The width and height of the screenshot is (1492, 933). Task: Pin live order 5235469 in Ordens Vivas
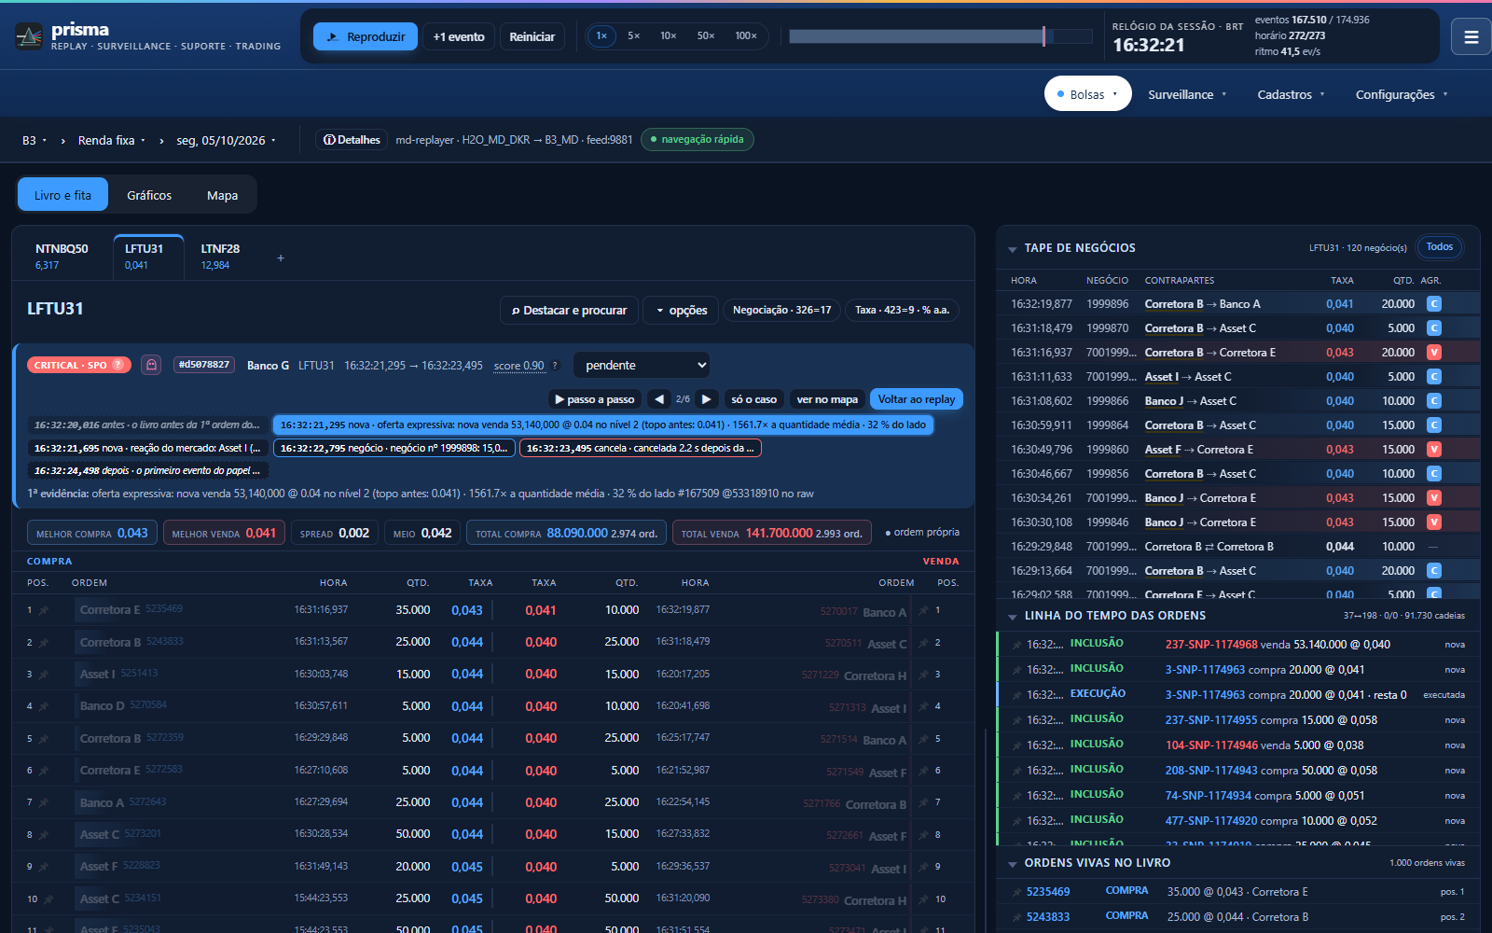click(1015, 892)
